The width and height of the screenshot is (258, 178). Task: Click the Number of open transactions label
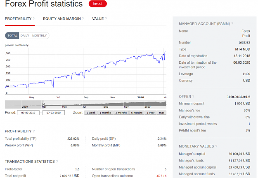point(114,169)
